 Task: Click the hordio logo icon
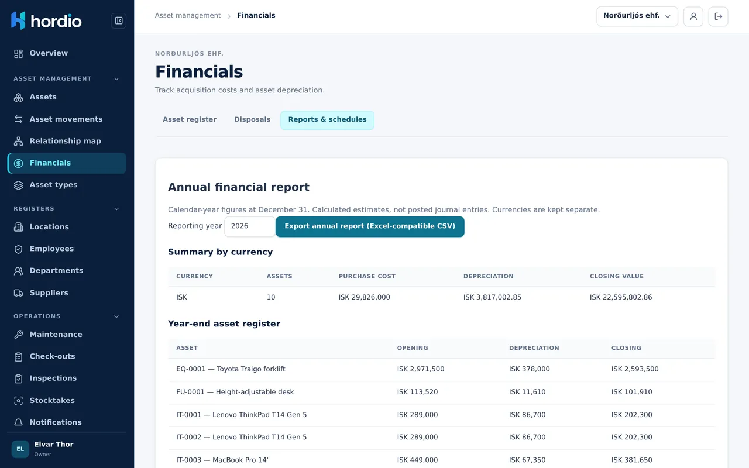(18, 20)
